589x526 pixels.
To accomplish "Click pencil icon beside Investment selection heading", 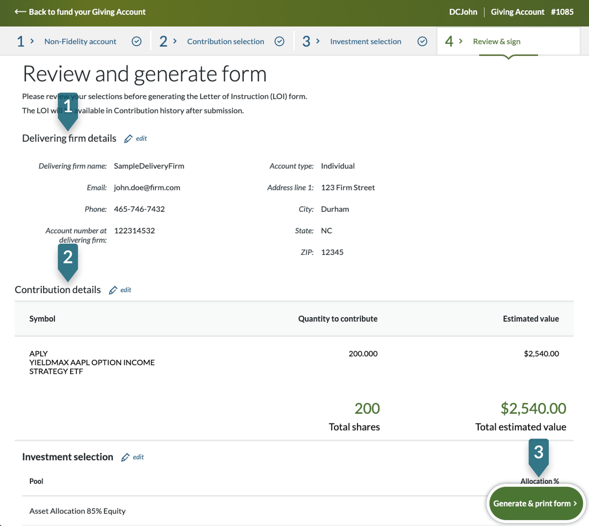I will tap(125, 457).
